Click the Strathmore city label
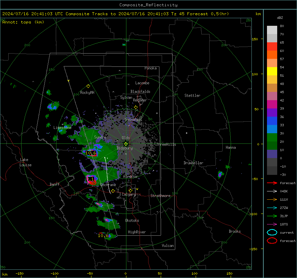Viewport: 297px width, 278px height. (x=160, y=196)
